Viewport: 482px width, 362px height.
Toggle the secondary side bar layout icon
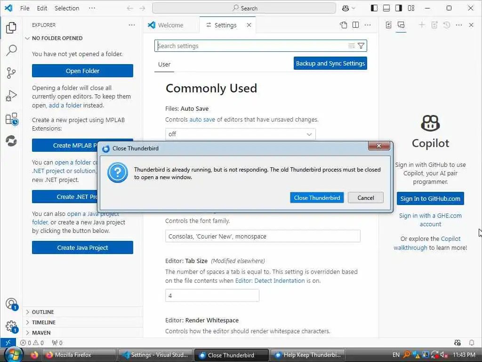click(x=399, y=8)
